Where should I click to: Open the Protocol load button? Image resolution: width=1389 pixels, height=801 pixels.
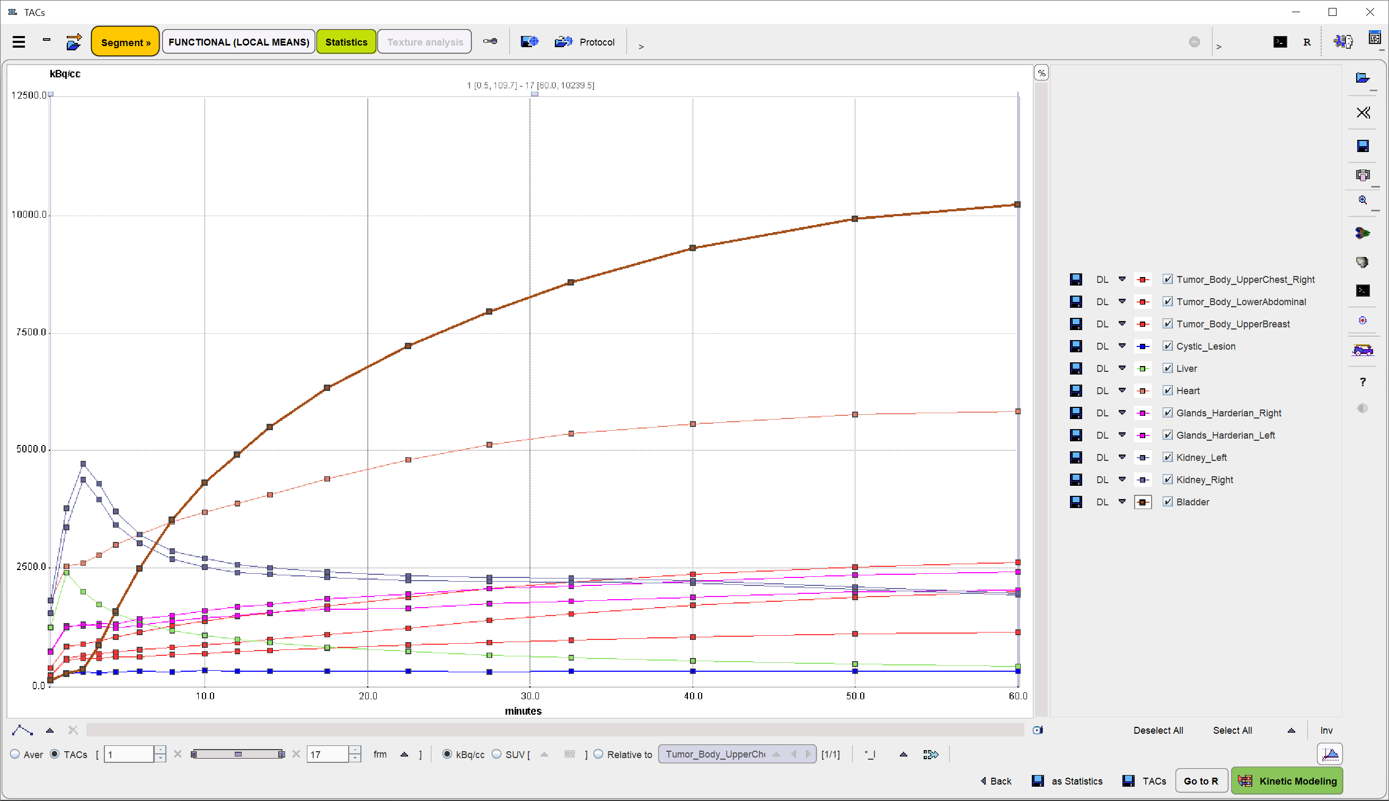(585, 42)
